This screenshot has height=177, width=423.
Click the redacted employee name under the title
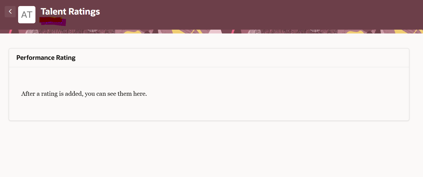point(52,21)
